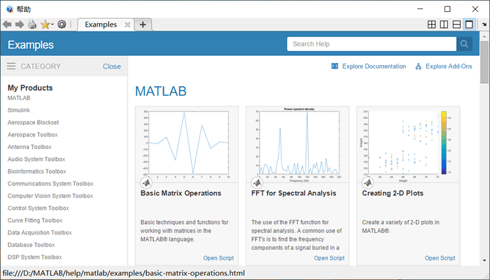Click the Explore Documentation book icon
The width and height of the screenshot is (490, 280).
(335, 66)
